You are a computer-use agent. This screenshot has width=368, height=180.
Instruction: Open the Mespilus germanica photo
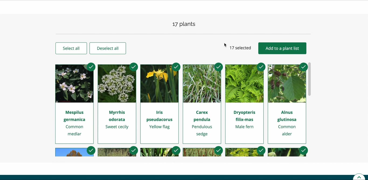[x=74, y=84]
